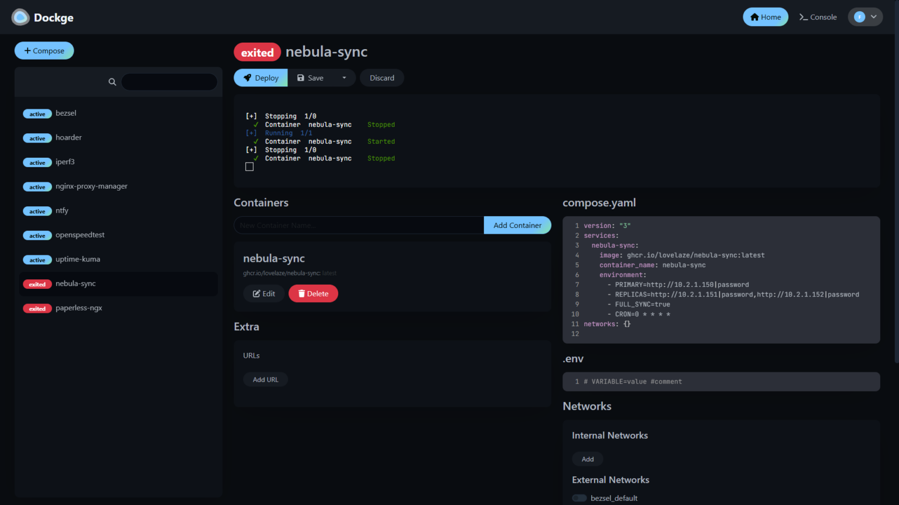Click the Add URL button under Extra
Viewport: 899px width, 505px height.
[x=265, y=379]
